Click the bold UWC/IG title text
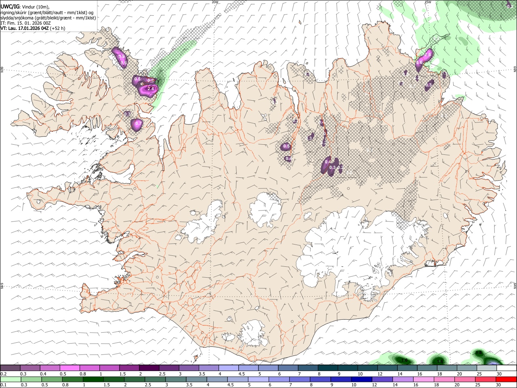Screen dimensions: 517x388 tap(10, 6)
